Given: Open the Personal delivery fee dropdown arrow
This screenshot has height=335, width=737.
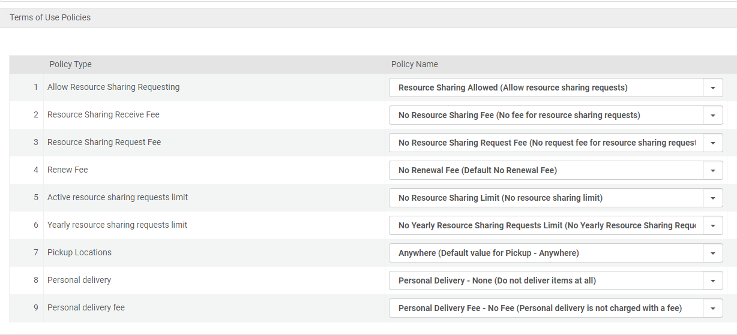Looking at the screenshot, I should coord(712,308).
